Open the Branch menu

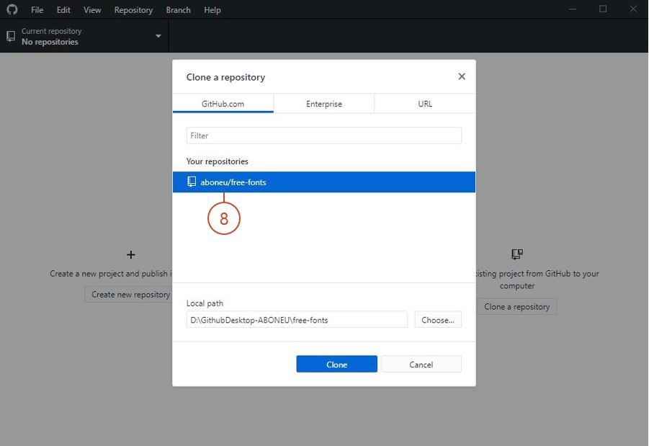pos(178,10)
